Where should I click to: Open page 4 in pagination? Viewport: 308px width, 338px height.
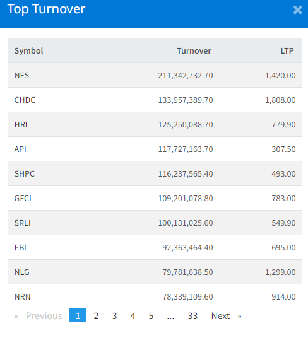(133, 316)
